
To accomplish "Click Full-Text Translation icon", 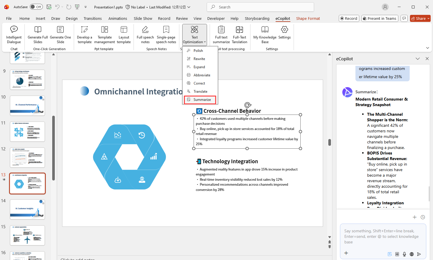I will [239, 29].
